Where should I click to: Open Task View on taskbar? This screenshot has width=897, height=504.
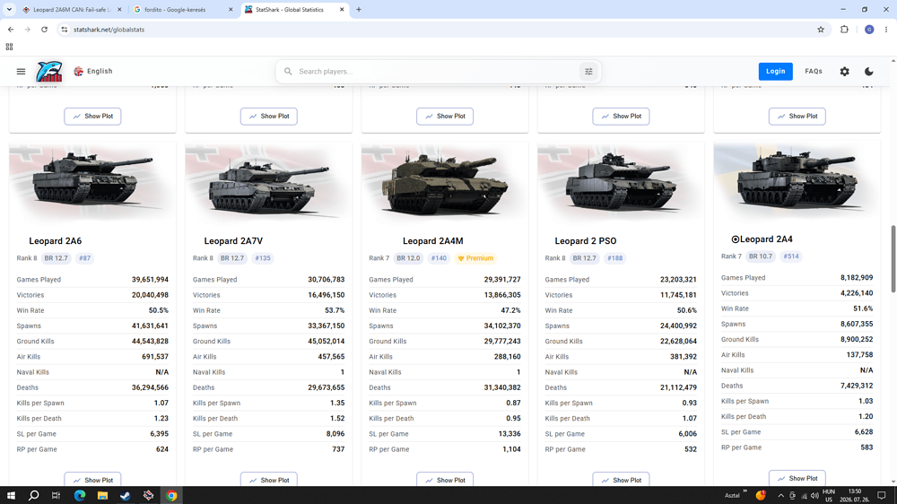(x=56, y=495)
